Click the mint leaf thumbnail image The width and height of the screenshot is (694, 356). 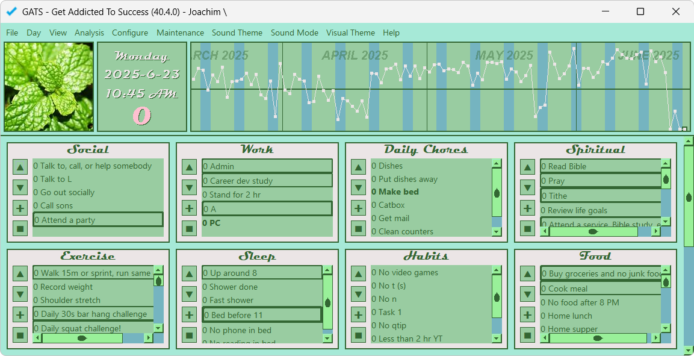point(49,87)
